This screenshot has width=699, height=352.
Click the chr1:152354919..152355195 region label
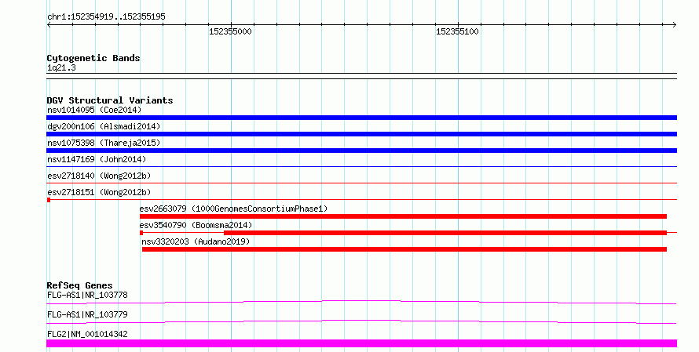click(106, 16)
